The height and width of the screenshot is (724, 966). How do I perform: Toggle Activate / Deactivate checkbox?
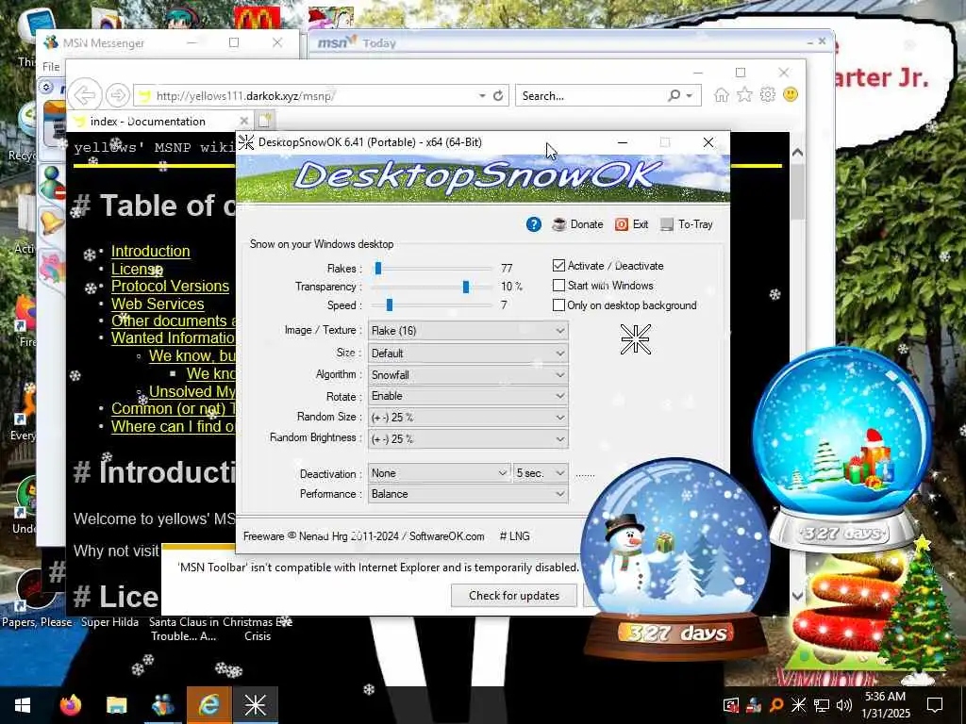point(558,265)
